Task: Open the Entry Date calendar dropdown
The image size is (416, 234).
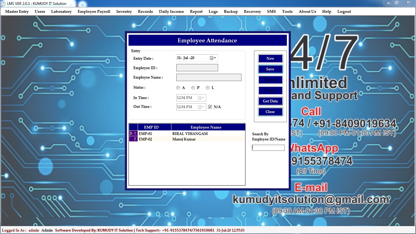Action: point(213,58)
